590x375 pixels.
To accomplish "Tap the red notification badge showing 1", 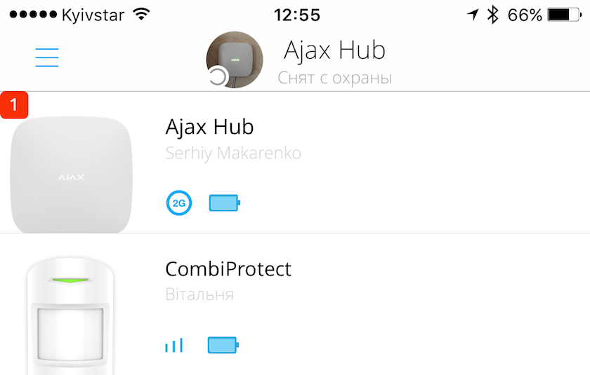I will (14, 104).
